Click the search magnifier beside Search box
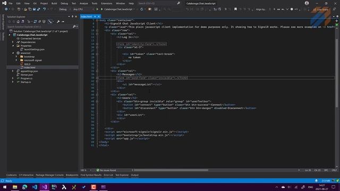 pos(178,3)
